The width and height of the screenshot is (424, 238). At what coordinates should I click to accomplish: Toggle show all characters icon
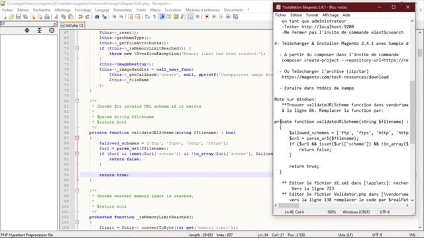click(x=154, y=17)
